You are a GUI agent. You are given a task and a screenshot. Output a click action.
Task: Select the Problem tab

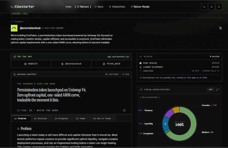coord(21,119)
